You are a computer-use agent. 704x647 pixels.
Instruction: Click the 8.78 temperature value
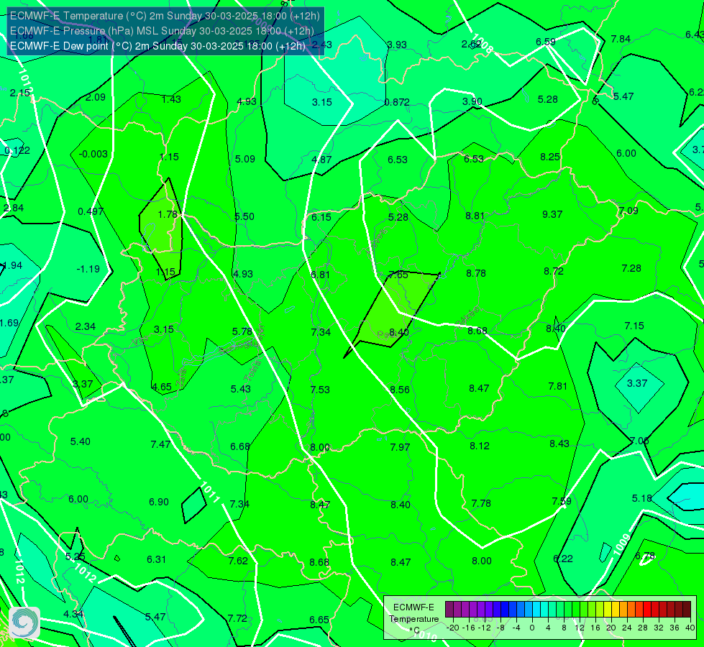tap(476, 273)
